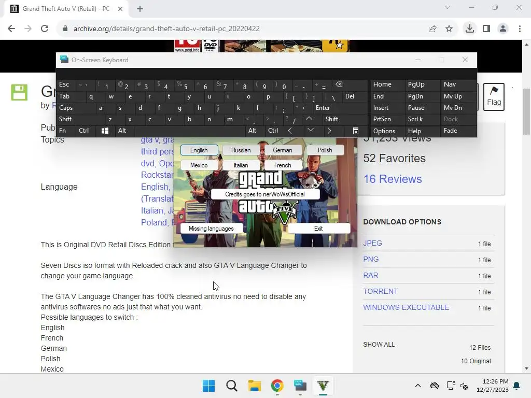Open the Chrome downloads icon

pyautogui.click(x=470, y=29)
